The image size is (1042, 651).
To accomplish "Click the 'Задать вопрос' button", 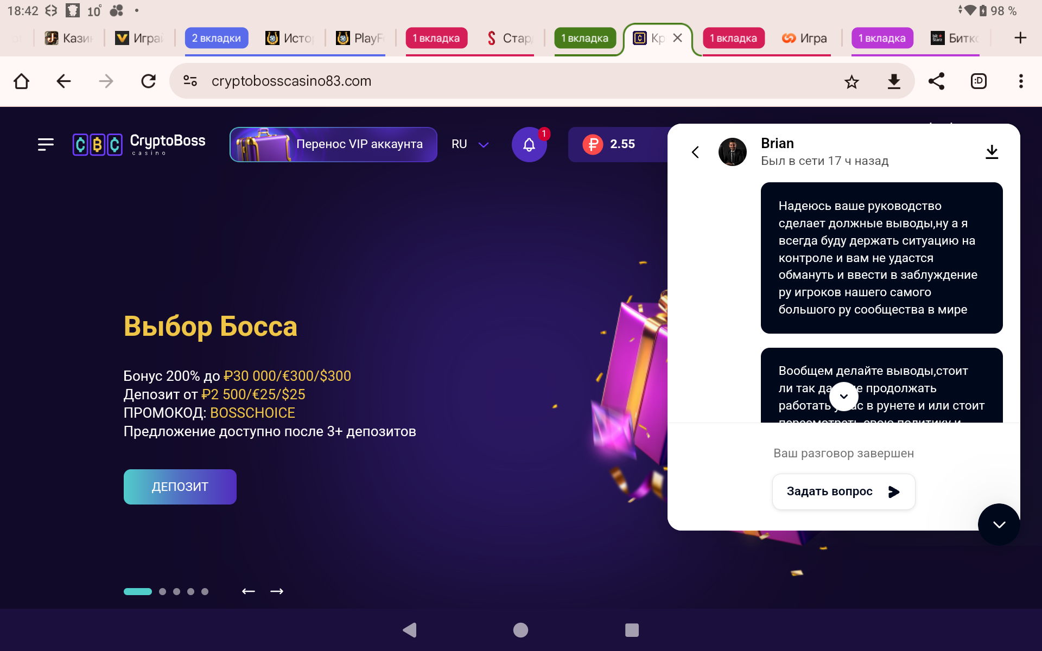I will [843, 492].
